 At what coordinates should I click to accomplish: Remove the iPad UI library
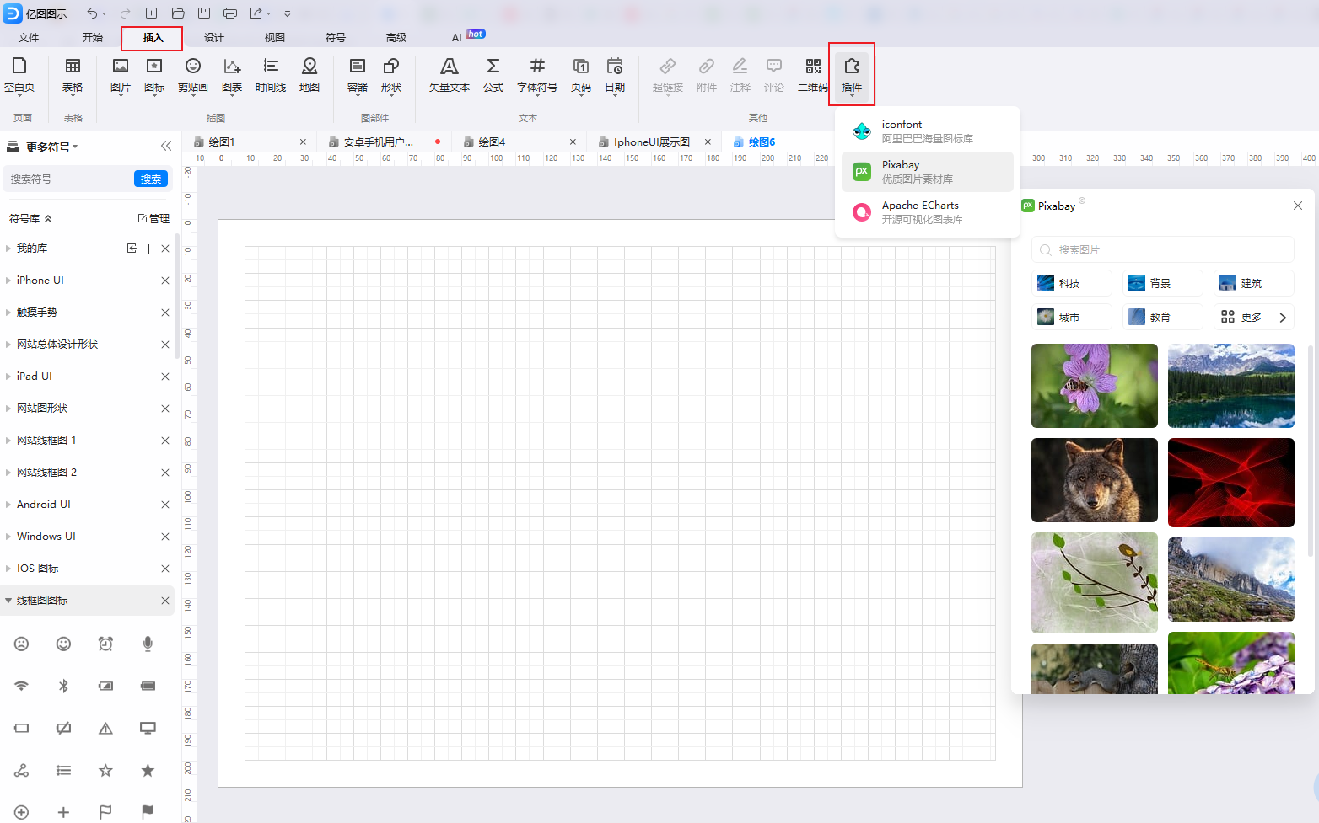click(165, 377)
